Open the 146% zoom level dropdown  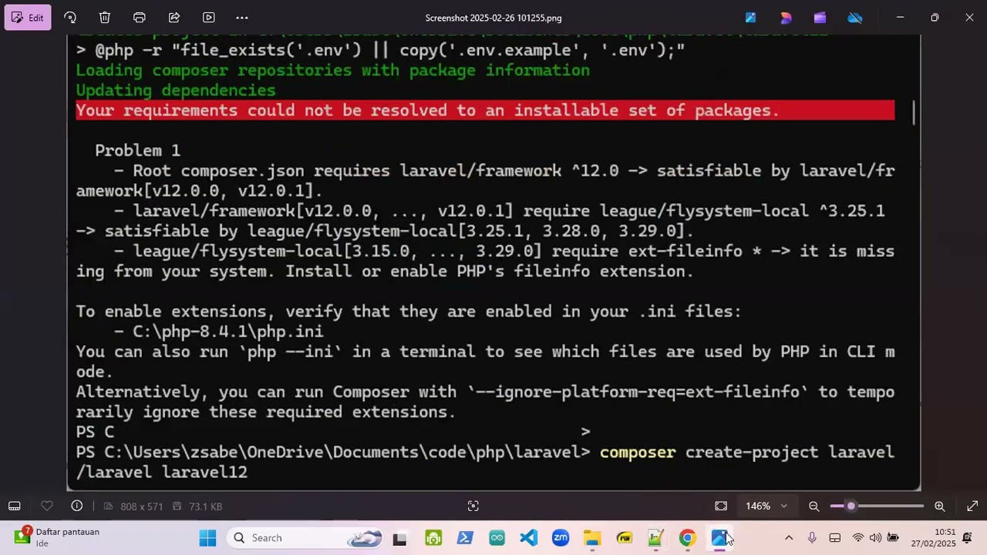tap(766, 506)
